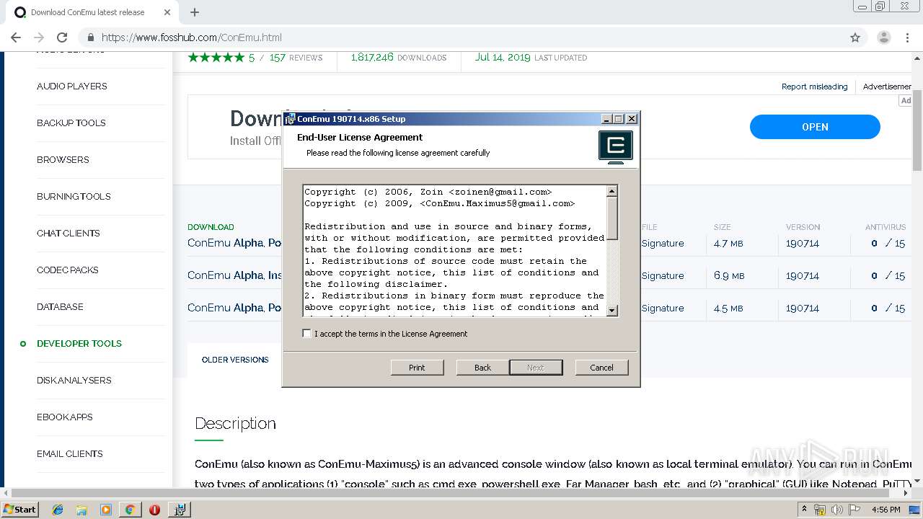
Task: Open Burning Tools category
Action: pos(74,197)
